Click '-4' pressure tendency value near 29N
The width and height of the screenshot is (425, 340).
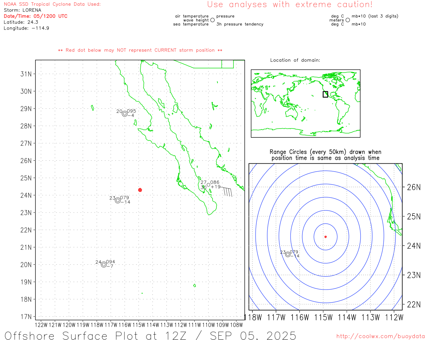[x=131, y=116]
